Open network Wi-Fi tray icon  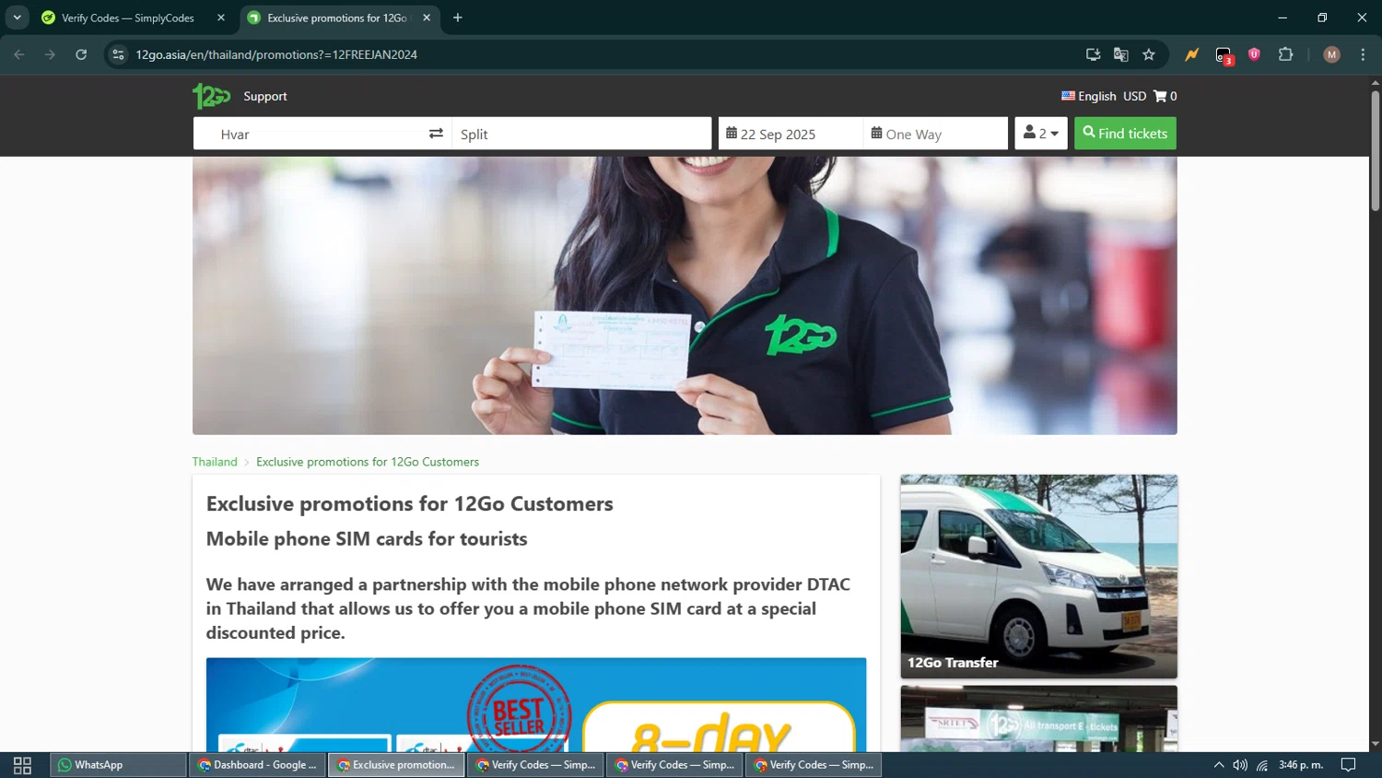coord(1262,765)
